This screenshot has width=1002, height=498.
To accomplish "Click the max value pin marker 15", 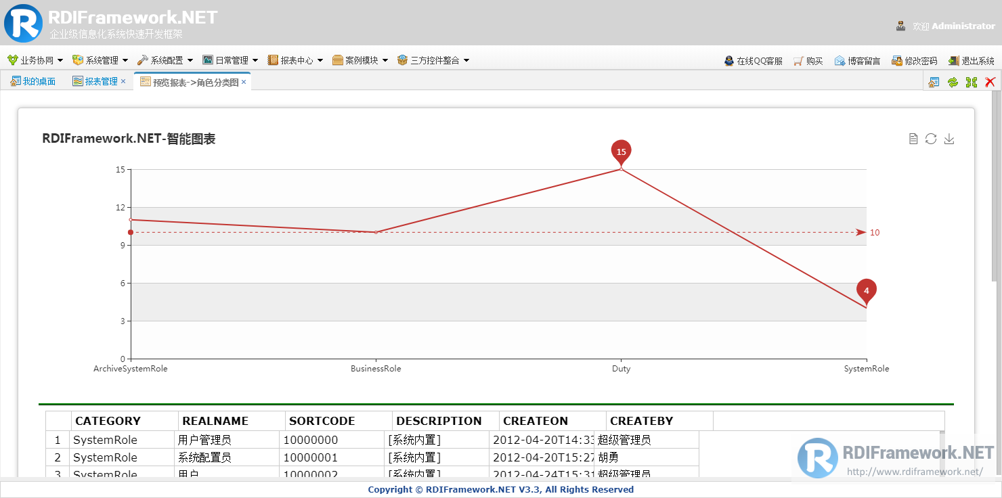I will 621,152.
